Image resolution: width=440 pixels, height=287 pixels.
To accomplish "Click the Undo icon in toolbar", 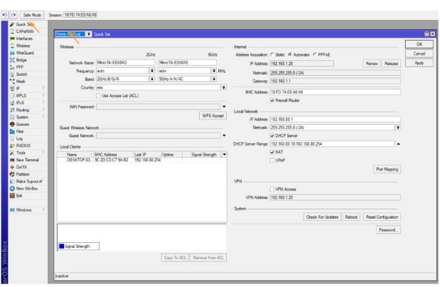I will (5, 15).
